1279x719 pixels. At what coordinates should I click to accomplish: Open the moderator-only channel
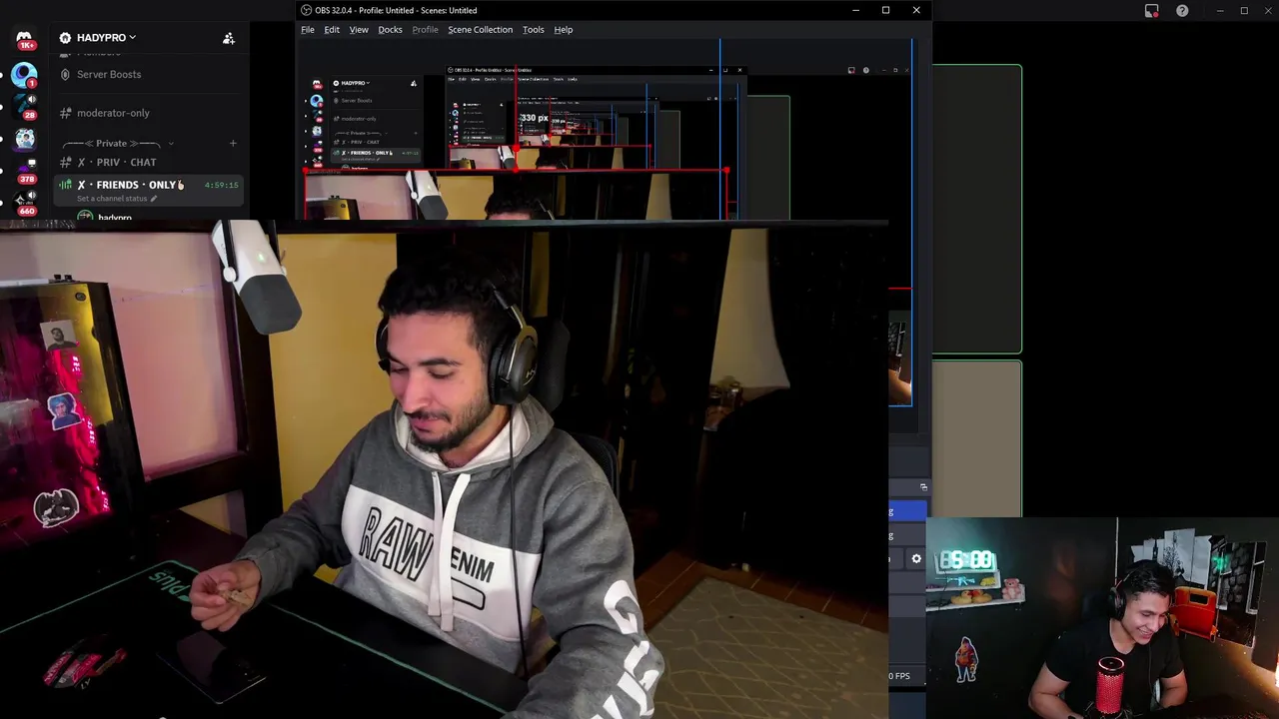click(113, 113)
